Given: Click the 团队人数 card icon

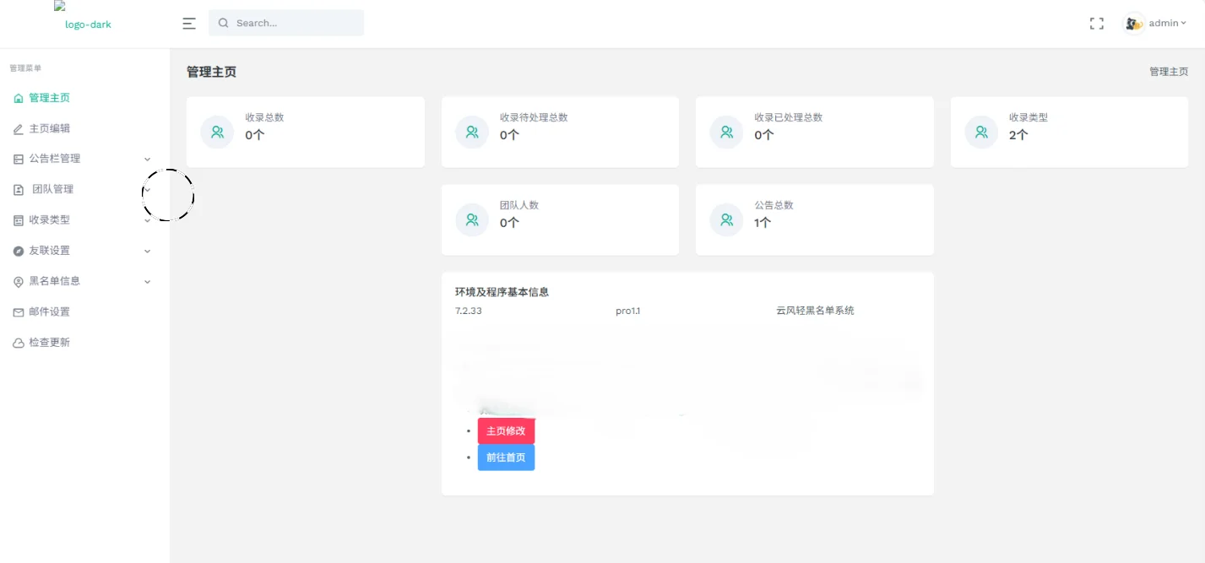Looking at the screenshot, I should coord(472,219).
